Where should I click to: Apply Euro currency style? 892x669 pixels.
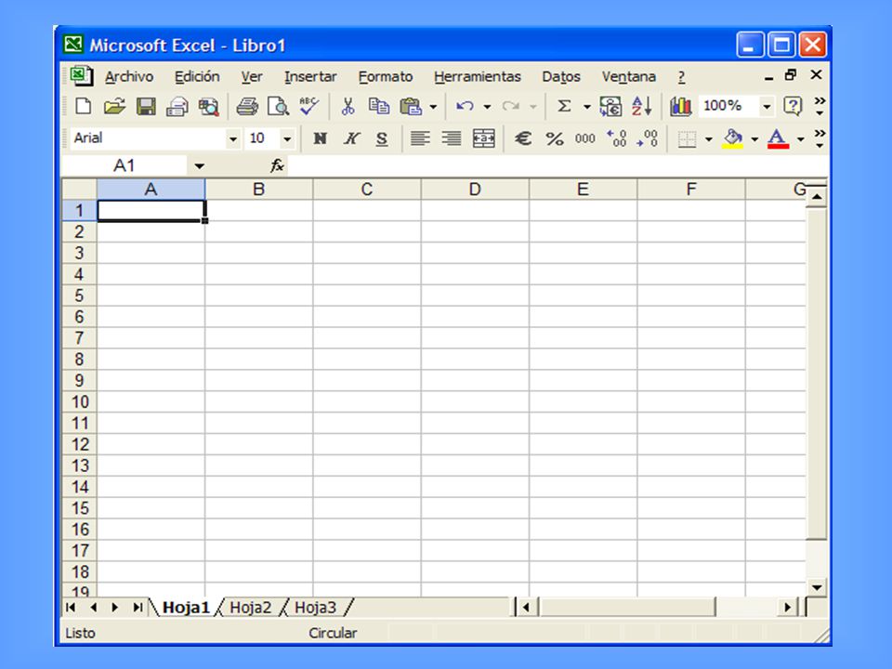click(x=523, y=138)
